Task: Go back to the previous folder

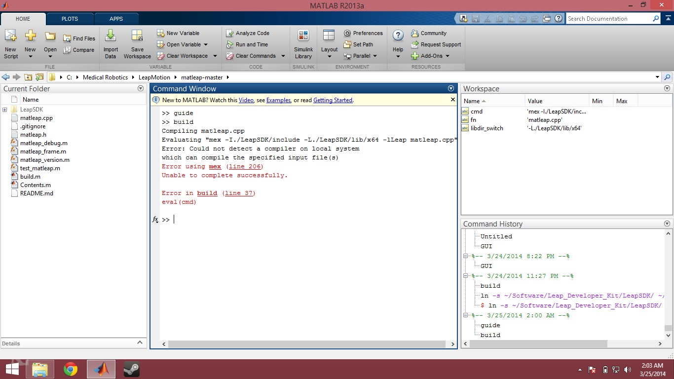Action: [6, 77]
